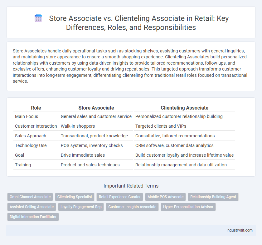Open the Relationship-Building Agent tag

click(x=213, y=197)
